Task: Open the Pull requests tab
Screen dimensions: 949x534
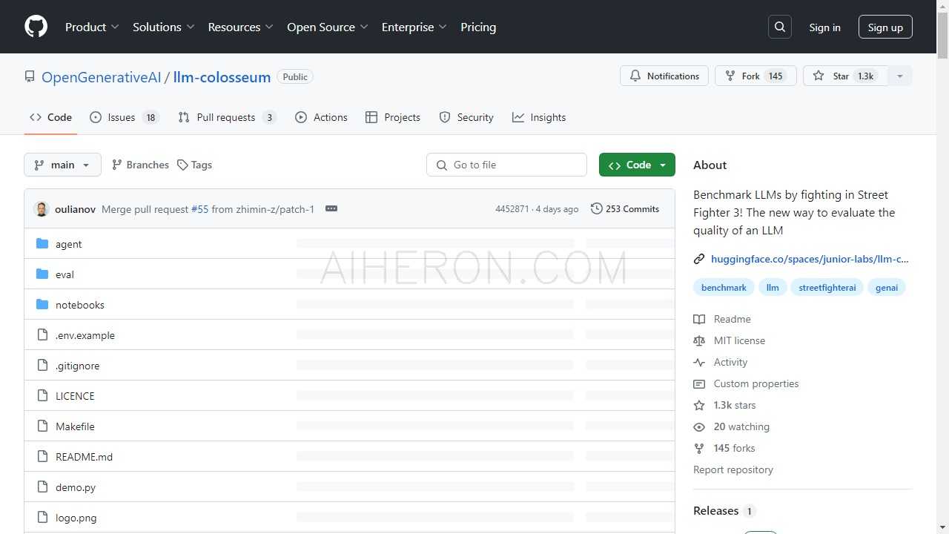Action: pos(227,117)
